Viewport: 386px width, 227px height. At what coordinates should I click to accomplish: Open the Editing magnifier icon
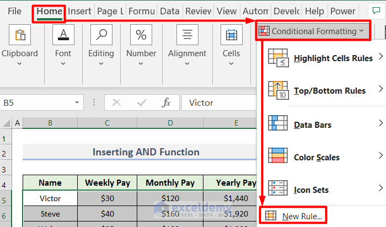click(x=101, y=35)
